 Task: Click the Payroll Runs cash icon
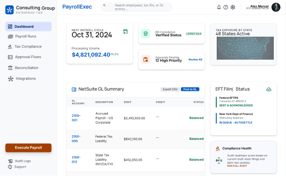[10, 37]
